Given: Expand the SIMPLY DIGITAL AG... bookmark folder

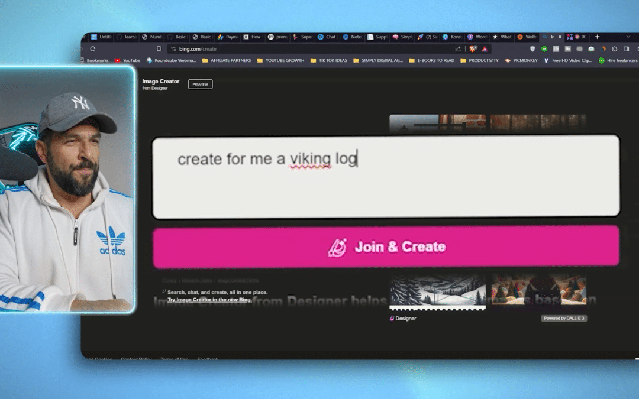Looking at the screenshot, I should click(x=378, y=60).
